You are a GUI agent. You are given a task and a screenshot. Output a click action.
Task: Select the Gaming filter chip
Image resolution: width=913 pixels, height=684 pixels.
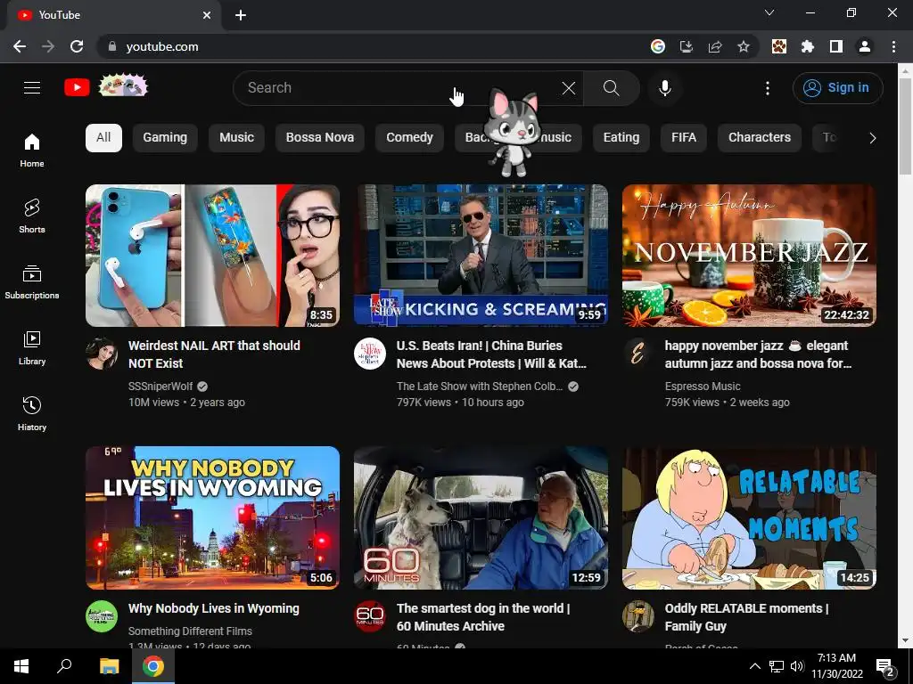point(165,138)
